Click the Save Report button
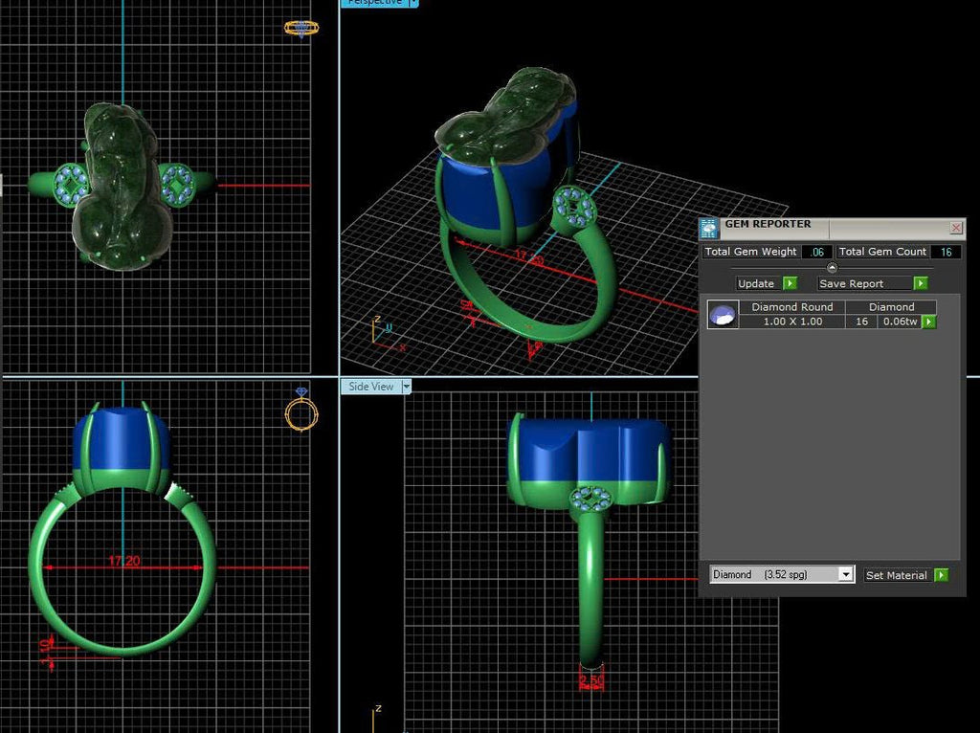Image resolution: width=980 pixels, height=733 pixels. 851,283
